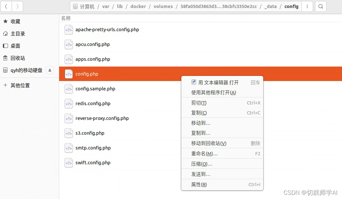This screenshot has height=199, width=342.
Task: Click the search magnifier icon
Action: coord(321,6)
